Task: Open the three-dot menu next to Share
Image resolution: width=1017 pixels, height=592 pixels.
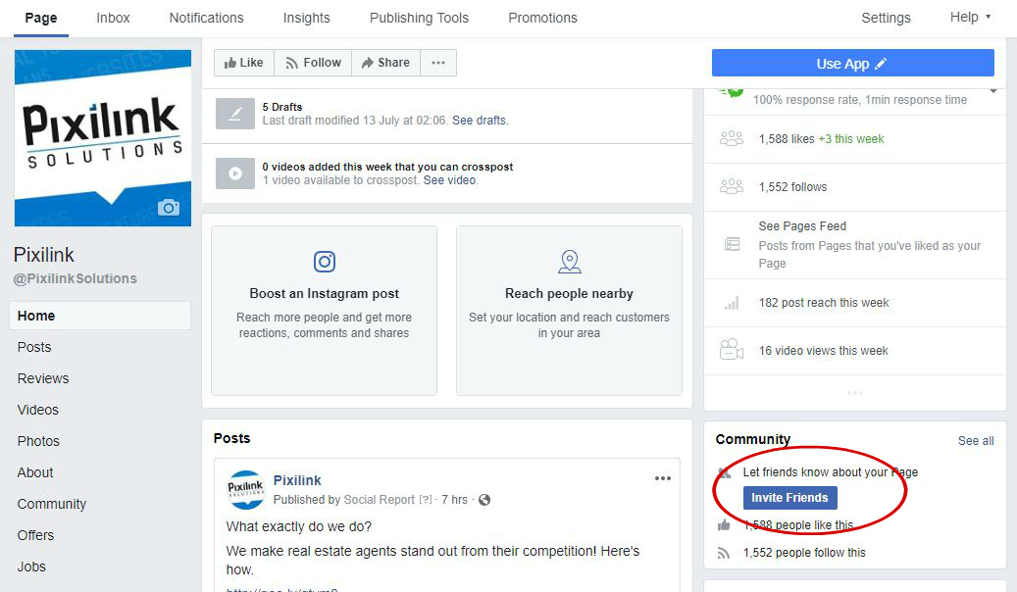Action: pos(438,63)
